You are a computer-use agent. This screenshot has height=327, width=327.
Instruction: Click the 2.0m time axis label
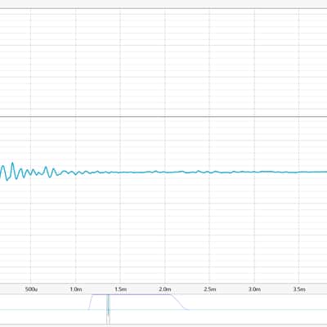click(165, 289)
